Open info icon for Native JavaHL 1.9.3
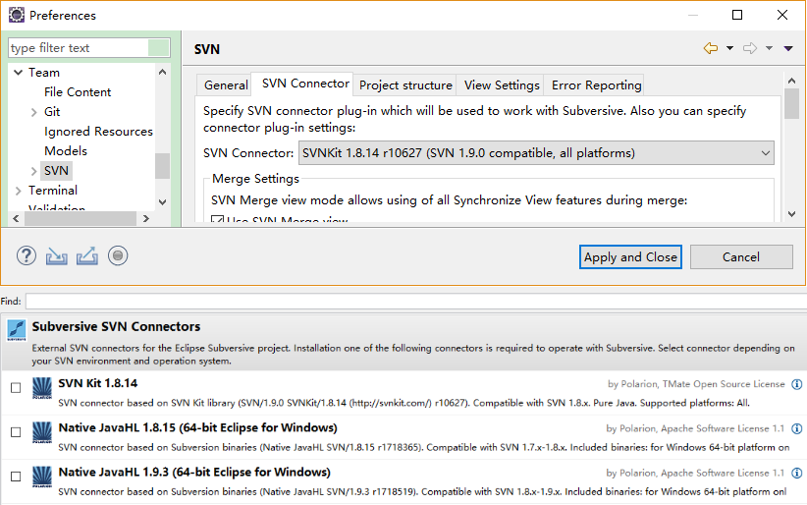Image resolution: width=807 pixels, height=505 pixels. tap(797, 473)
